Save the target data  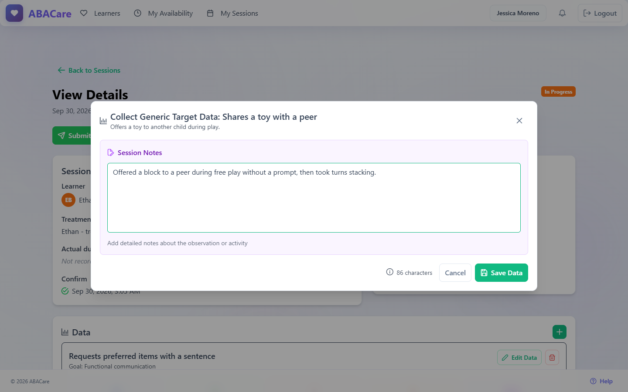[501, 273]
